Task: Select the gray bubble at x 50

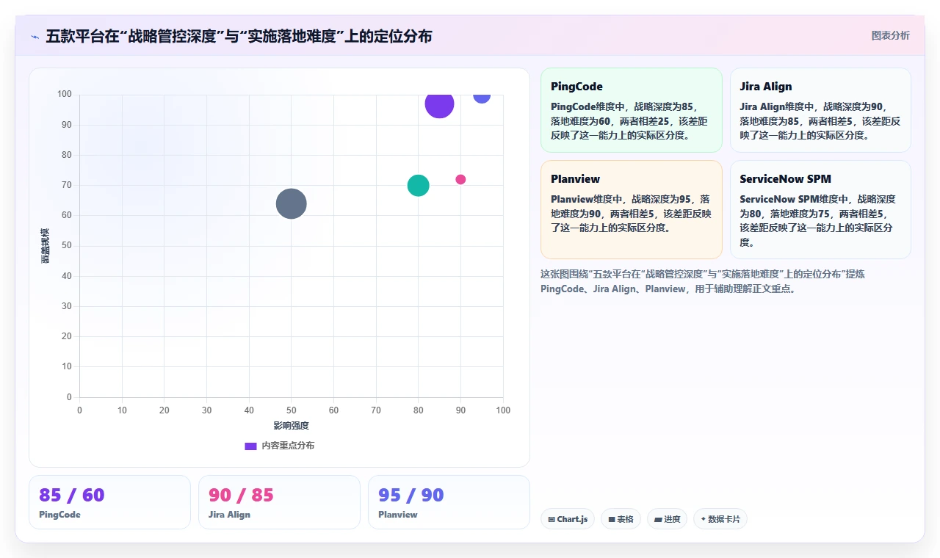Action: coord(292,204)
